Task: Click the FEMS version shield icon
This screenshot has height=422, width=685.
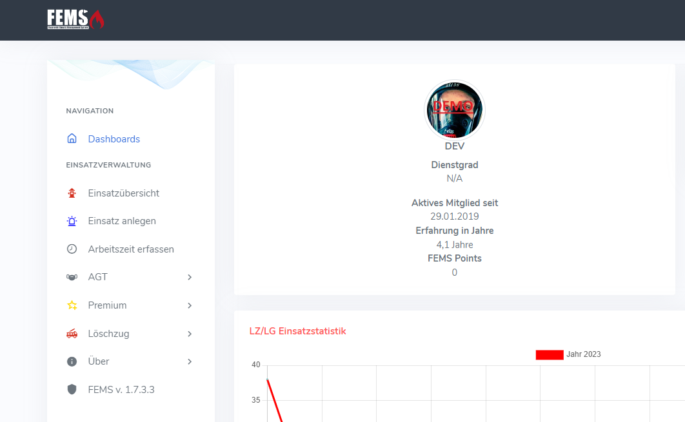Action: pyautogui.click(x=72, y=389)
